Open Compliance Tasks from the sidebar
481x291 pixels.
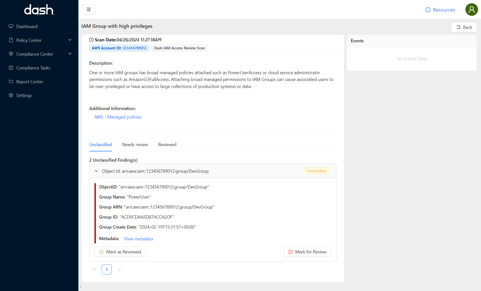(11, 68)
